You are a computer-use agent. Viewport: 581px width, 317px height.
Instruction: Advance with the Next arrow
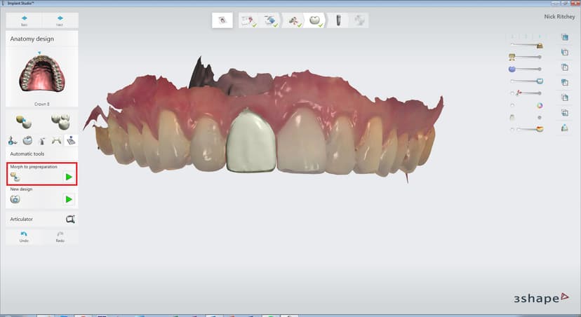(60, 20)
